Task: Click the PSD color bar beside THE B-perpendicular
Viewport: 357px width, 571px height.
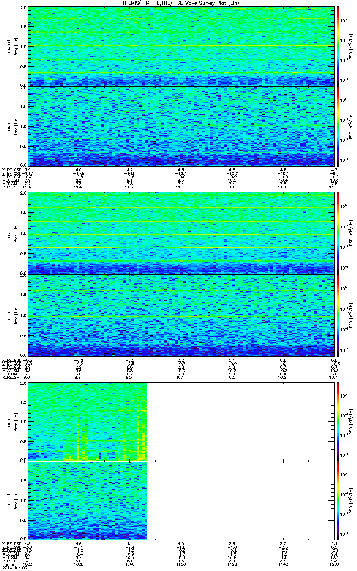Action: 337,421
